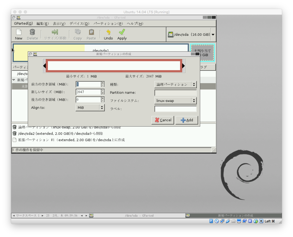Click the Resize/Move (リサイズ/移動) toolbar icon
Screen dimensions: 293x237
click(x=55, y=32)
